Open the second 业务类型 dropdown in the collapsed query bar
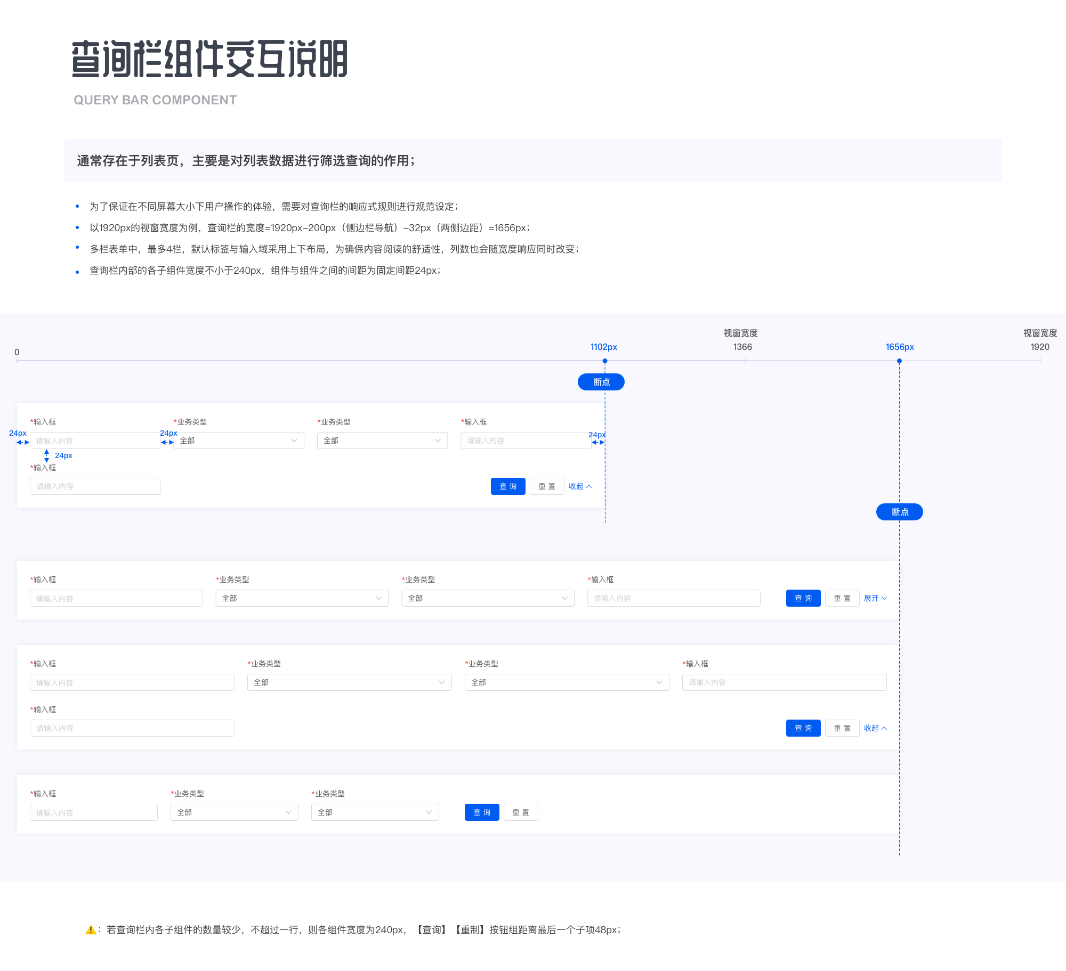 [x=488, y=598]
